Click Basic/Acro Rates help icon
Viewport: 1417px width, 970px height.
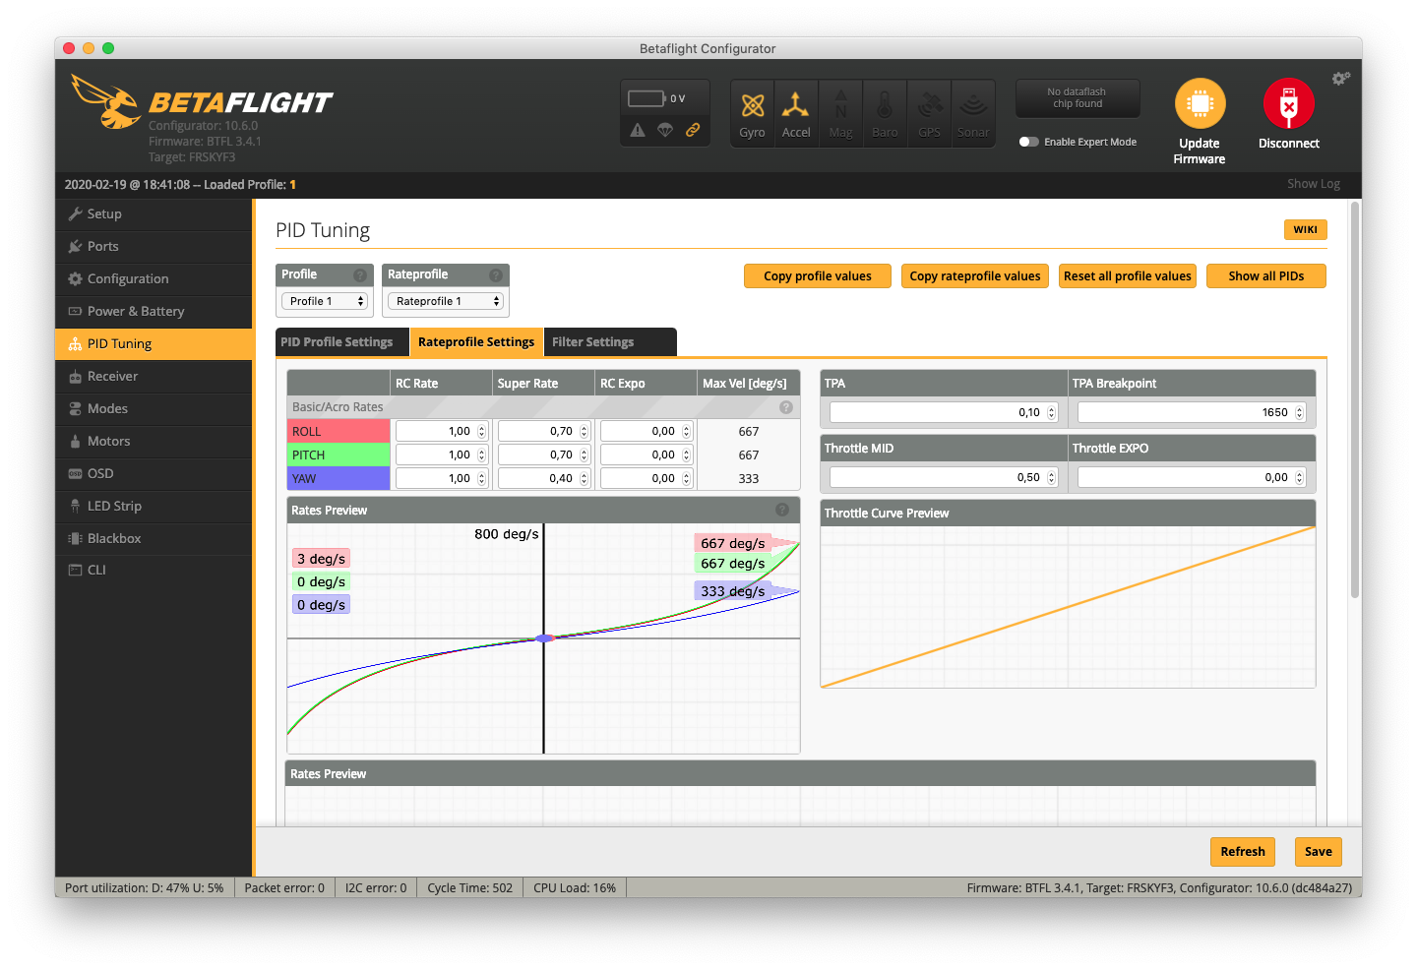[786, 407]
